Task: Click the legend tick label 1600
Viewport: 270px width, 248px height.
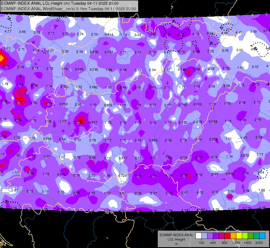Action: tap(248, 243)
